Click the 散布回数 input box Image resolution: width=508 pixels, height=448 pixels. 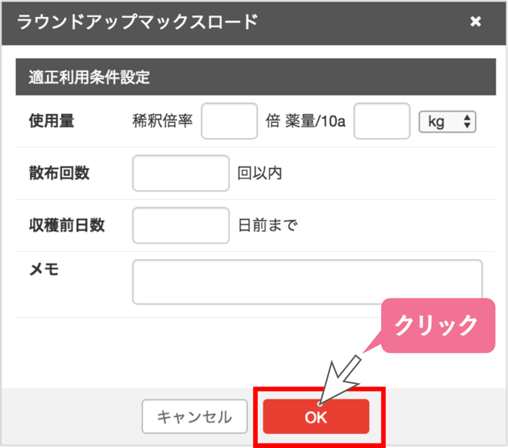[181, 173]
